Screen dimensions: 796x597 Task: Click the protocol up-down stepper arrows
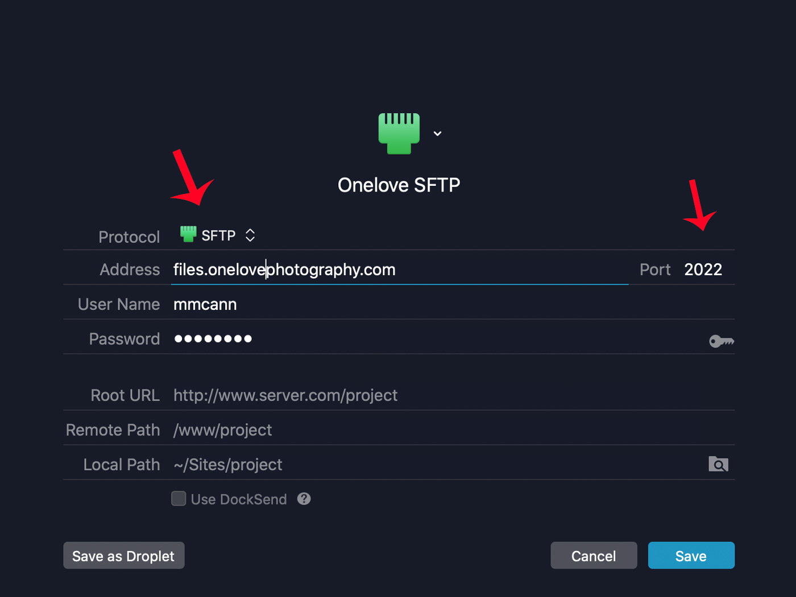coord(250,235)
